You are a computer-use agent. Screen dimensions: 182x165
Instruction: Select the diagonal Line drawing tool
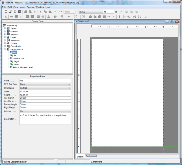pyautogui.click(x=21, y=17)
